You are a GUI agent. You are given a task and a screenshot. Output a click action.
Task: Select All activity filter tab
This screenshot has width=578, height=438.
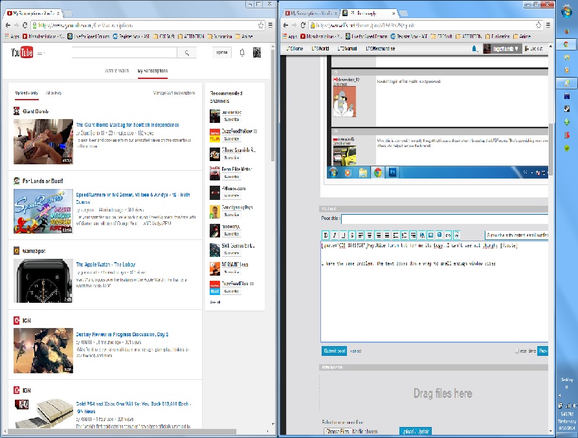click(x=54, y=93)
